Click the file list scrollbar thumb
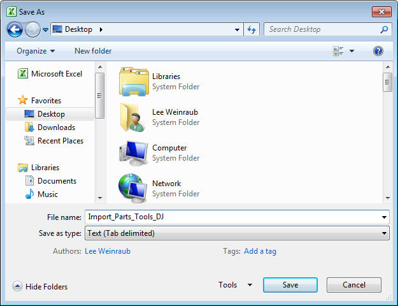This screenshot has width=398, height=306. click(387, 82)
